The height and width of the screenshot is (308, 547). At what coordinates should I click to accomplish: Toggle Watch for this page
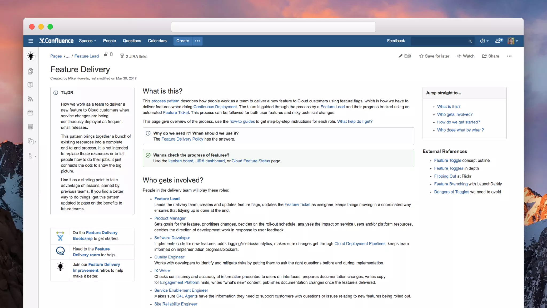click(466, 56)
